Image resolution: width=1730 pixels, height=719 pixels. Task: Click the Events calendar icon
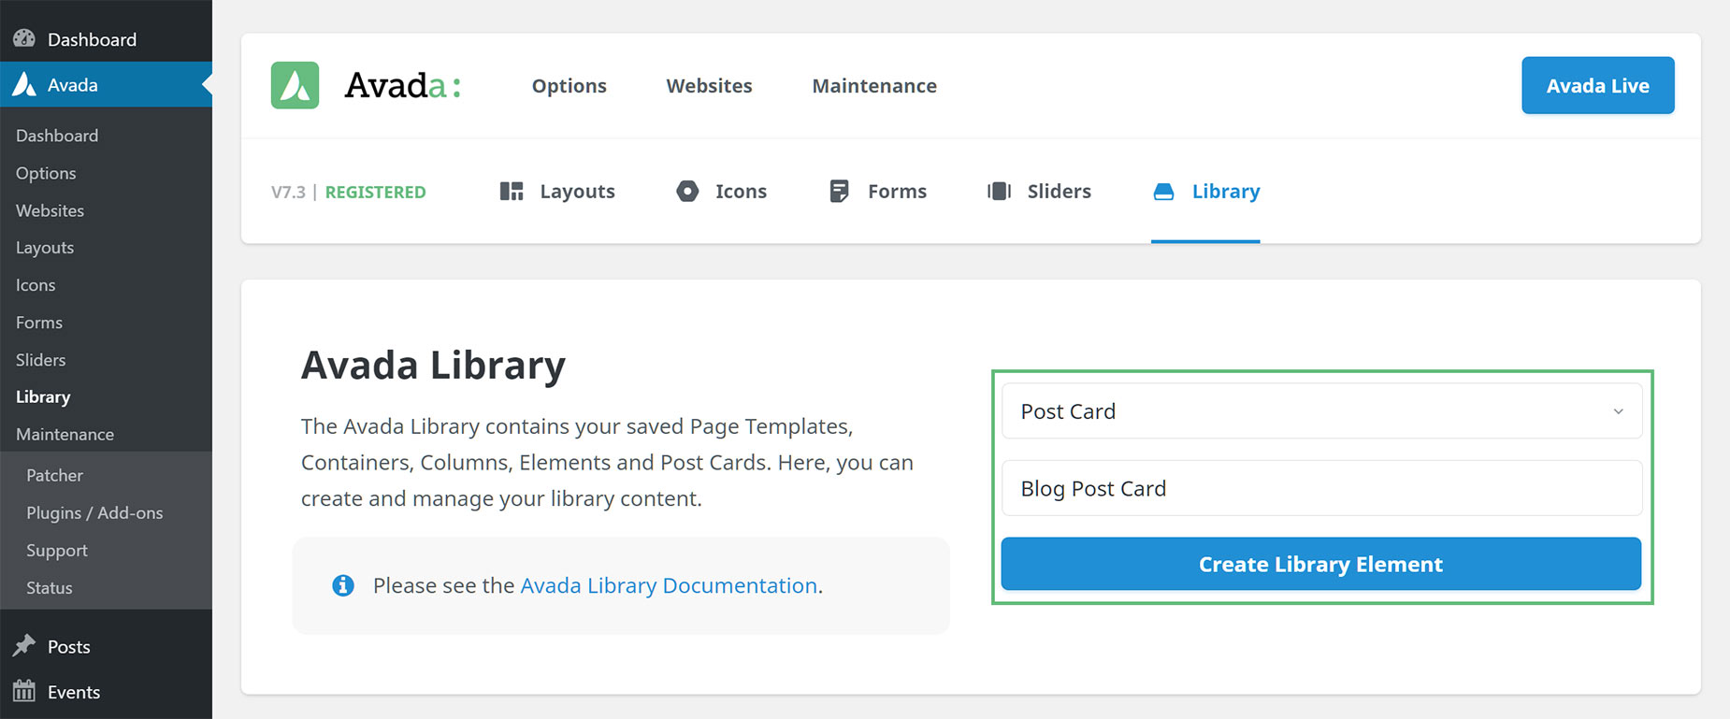tap(24, 691)
